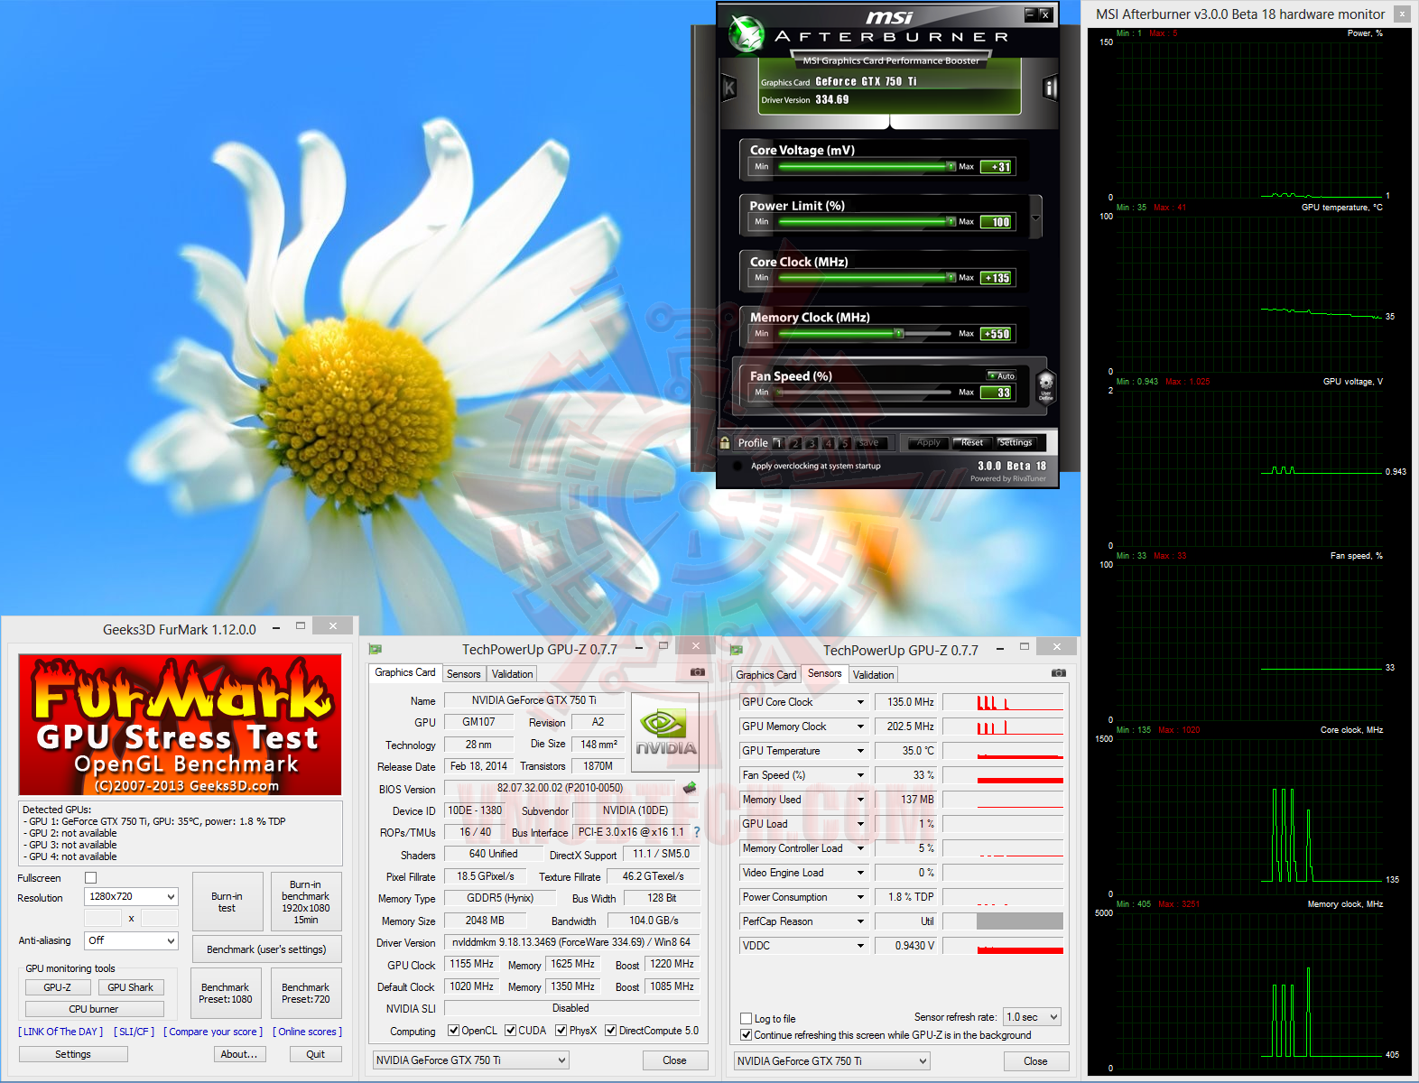Image resolution: width=1419 pixels, height=1083 pixels.
Task: Open the Compare your score link
Action: [x=213, y=1032]
